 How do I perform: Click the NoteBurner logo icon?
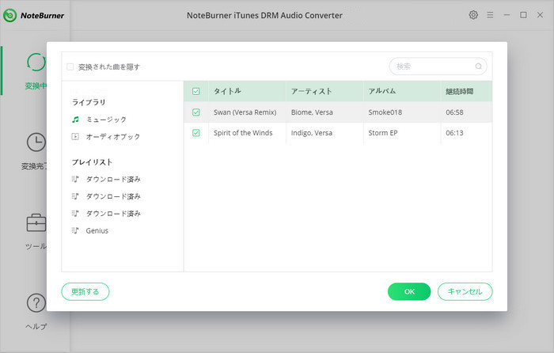(x=9, y=15)
